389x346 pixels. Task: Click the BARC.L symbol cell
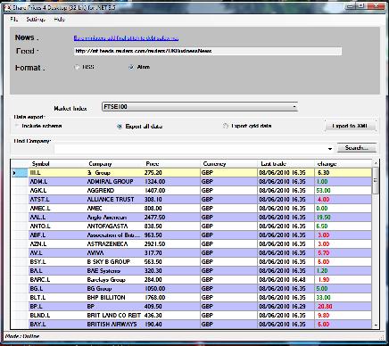57,280
